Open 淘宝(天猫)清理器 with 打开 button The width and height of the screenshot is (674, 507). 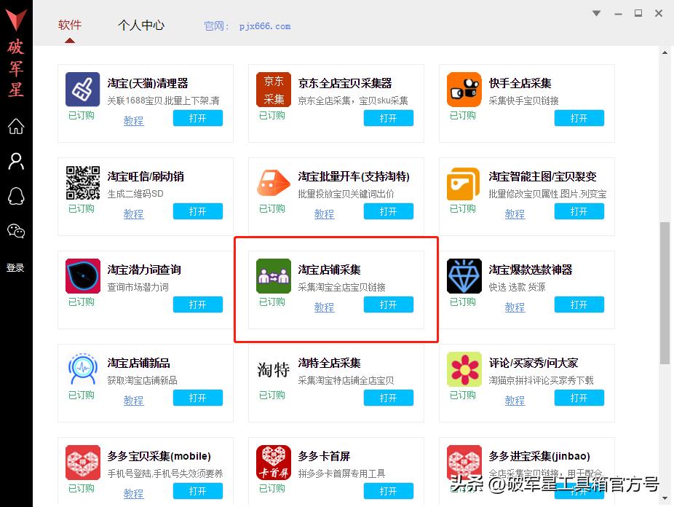click(x=198, y=118)
